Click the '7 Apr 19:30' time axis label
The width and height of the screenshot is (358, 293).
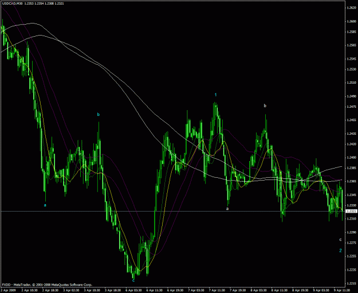(x=238, y=290)
